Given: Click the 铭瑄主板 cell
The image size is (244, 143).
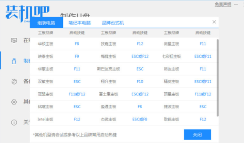Looking at the screenshot, I should point(46,107).
